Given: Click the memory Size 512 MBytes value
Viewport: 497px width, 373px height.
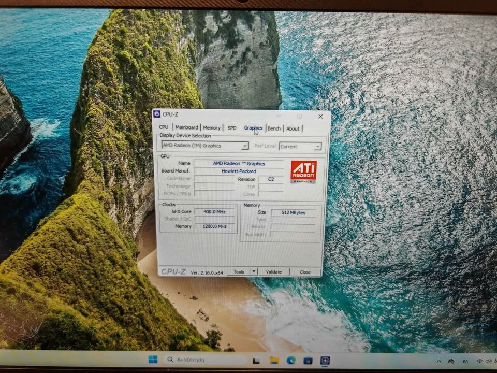Looking at the screenshot, I should [x=294, y=212].
